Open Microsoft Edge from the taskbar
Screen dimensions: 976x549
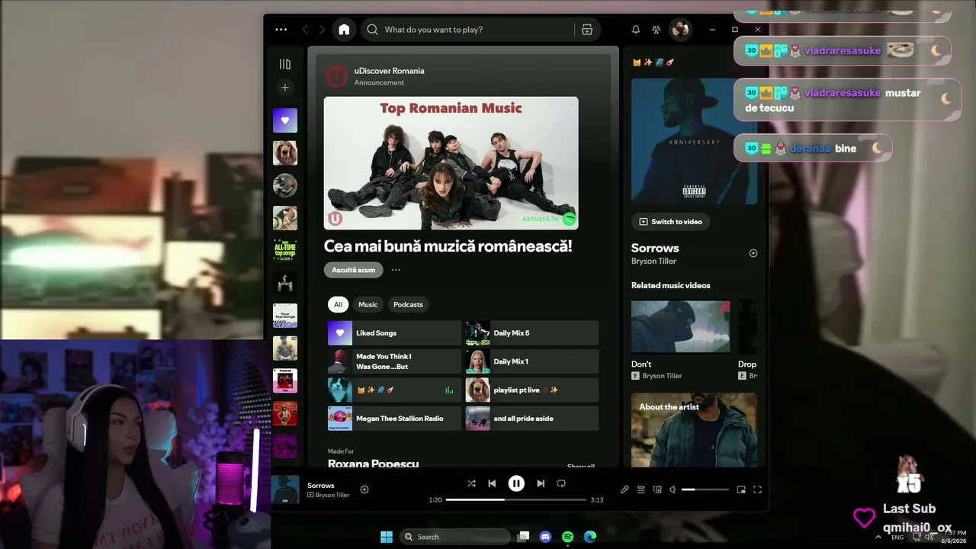(x=589, y=537)
